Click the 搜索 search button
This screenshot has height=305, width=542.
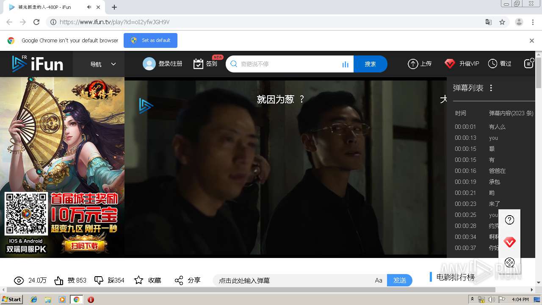click(x=371, y=64)
